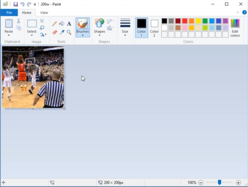This screenshot has width=248, height=187.
Task: Expand the Brushes dropdown
Action: (83, 35)
